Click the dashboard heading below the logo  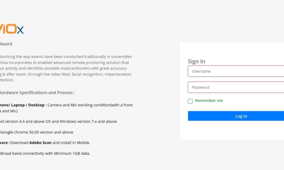(6, 44)
